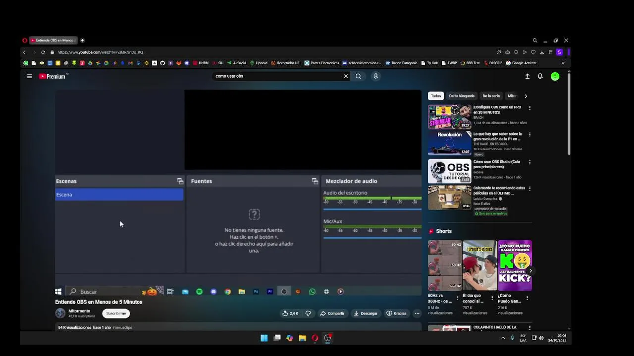Open options for '¿Cómo Puedo Gan...' short
This screenshot has width=634, height=356.
[527, 298]
